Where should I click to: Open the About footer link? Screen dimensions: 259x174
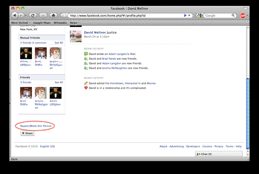point(163,146)
